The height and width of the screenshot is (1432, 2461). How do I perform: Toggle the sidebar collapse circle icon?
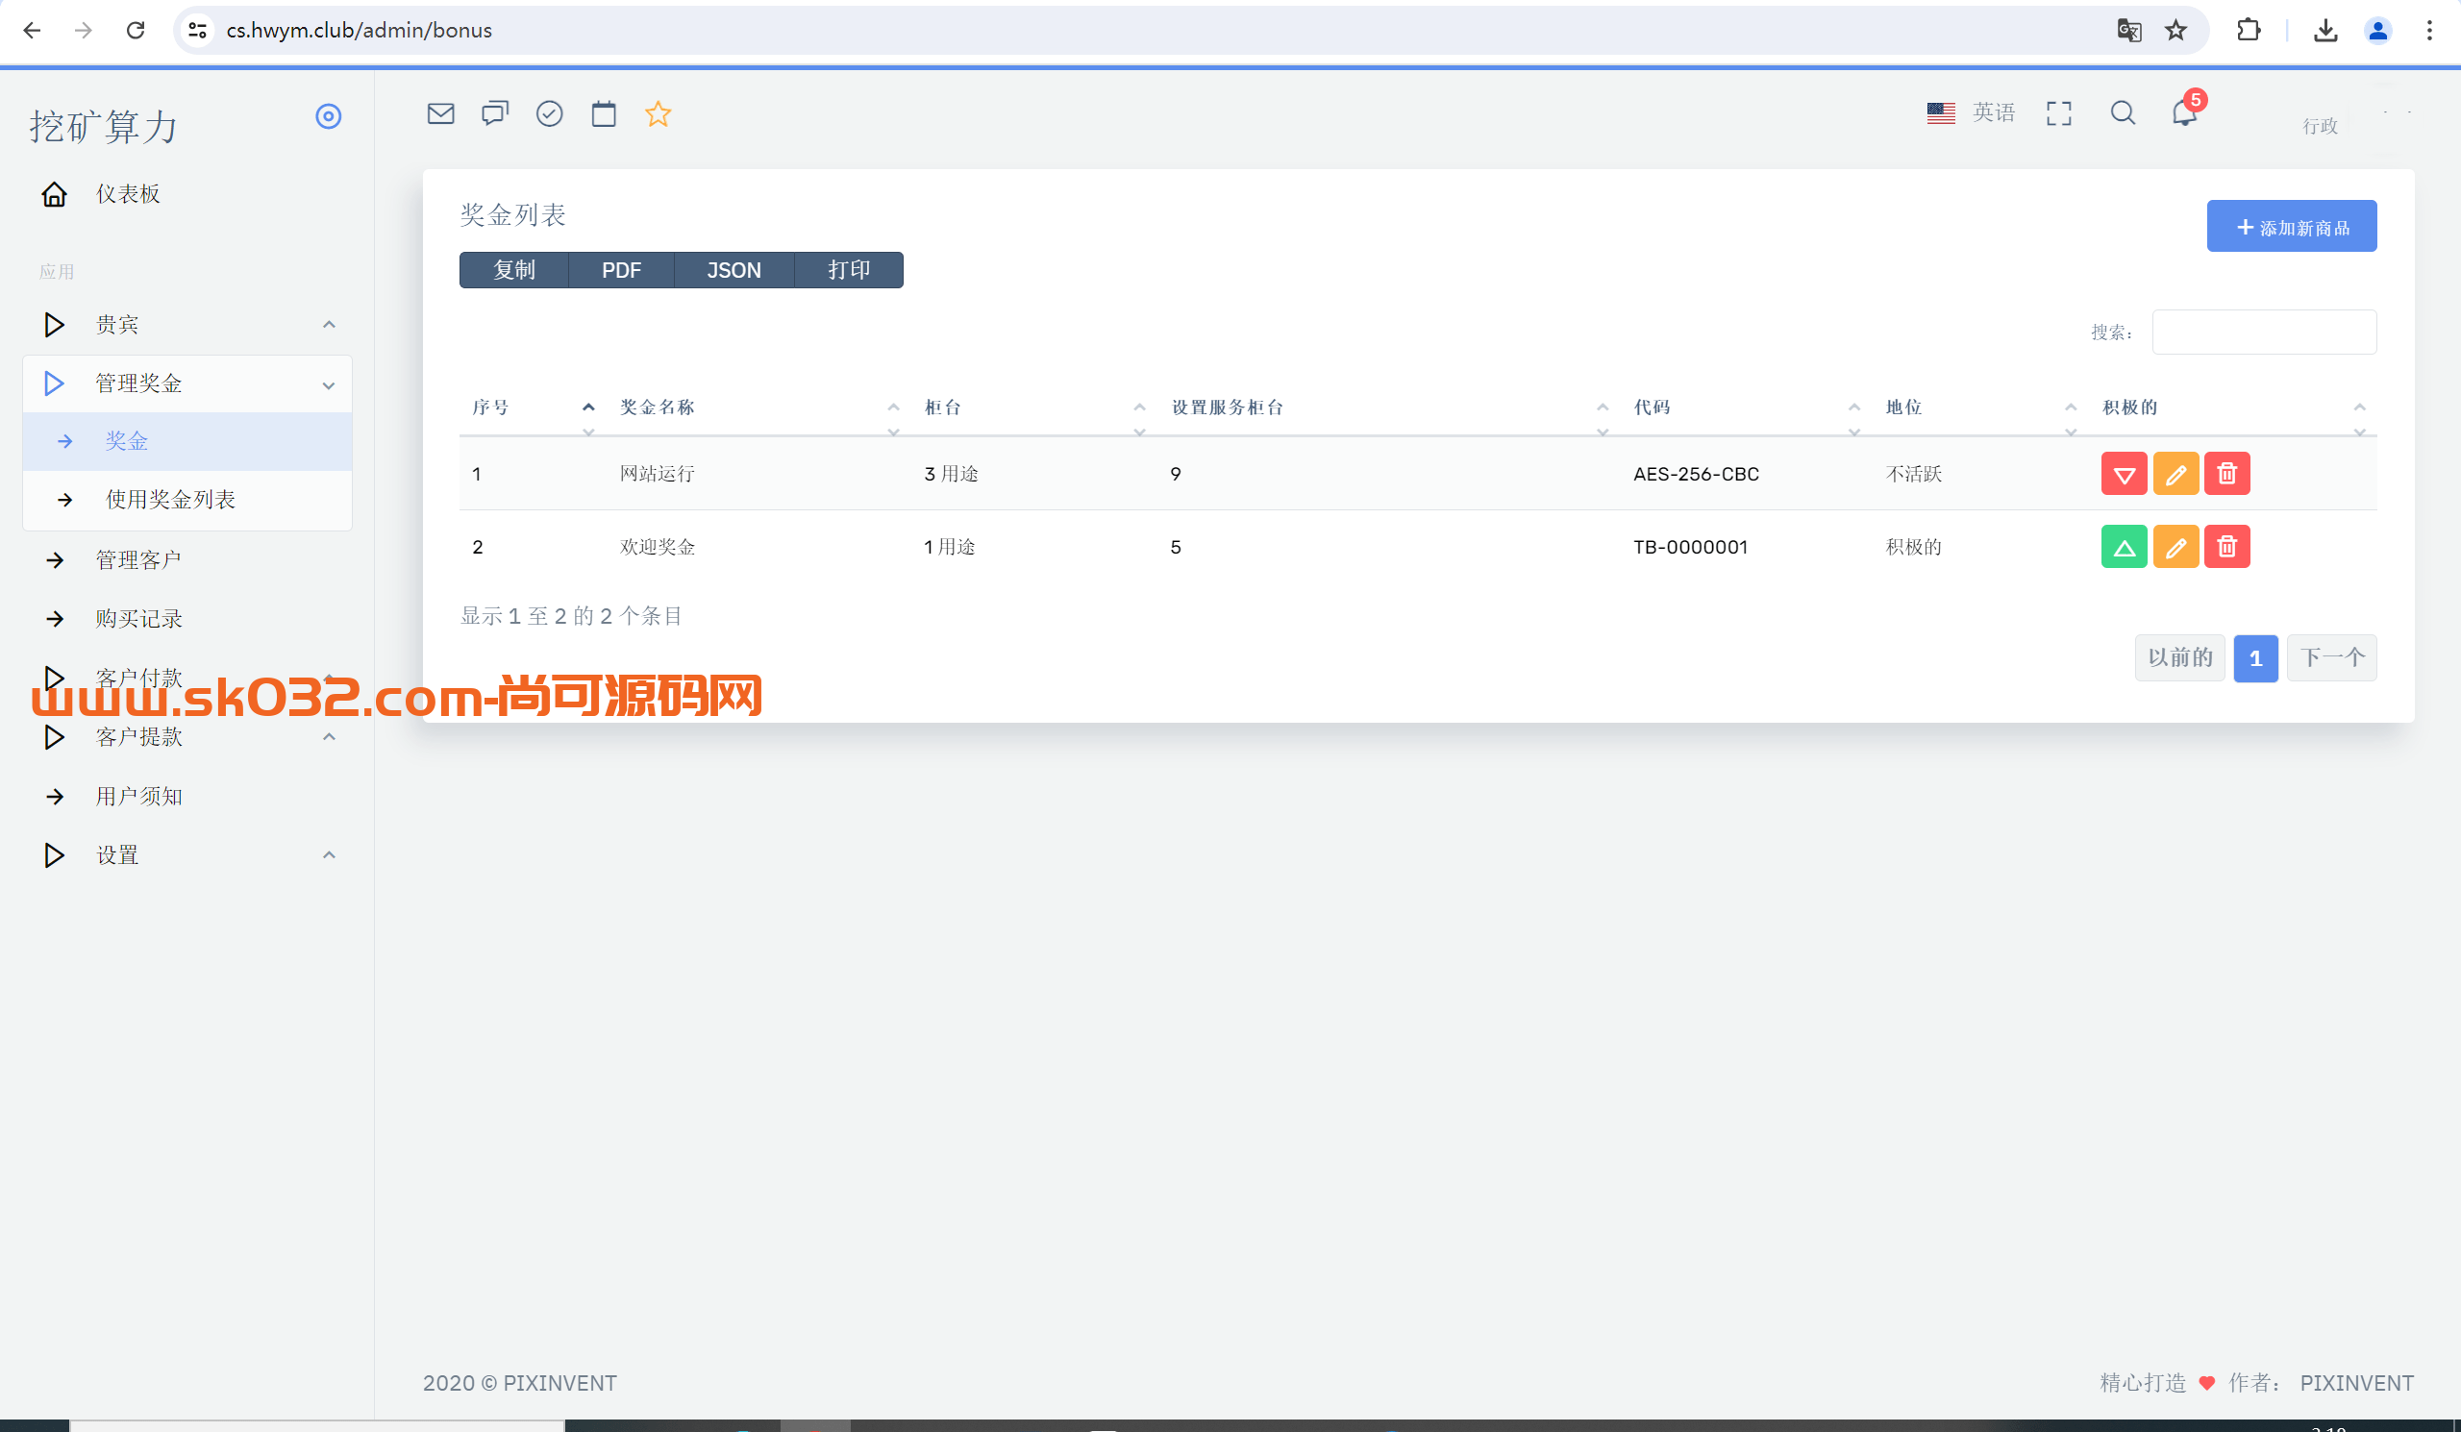click(x=328, y=116)
